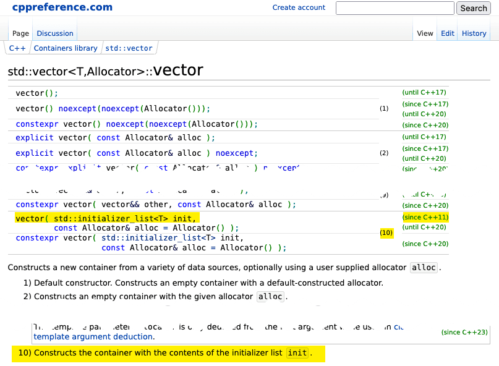Click the Create account link

click(299, 7)
